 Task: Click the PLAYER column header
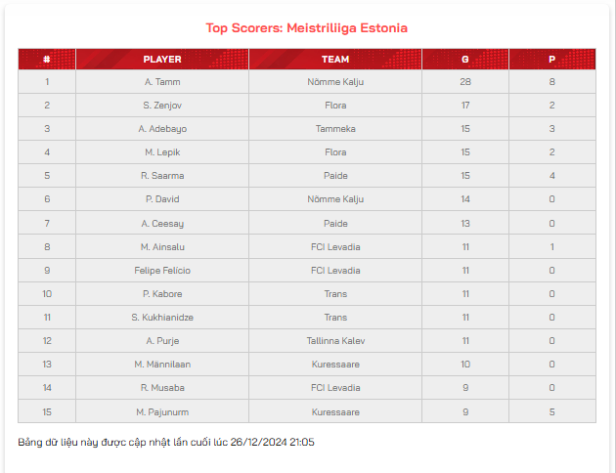[162, 60]
